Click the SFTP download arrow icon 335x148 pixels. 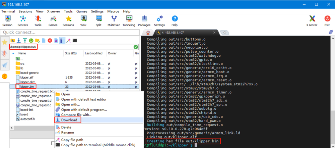pyautogui.click(x=19, y=41)
